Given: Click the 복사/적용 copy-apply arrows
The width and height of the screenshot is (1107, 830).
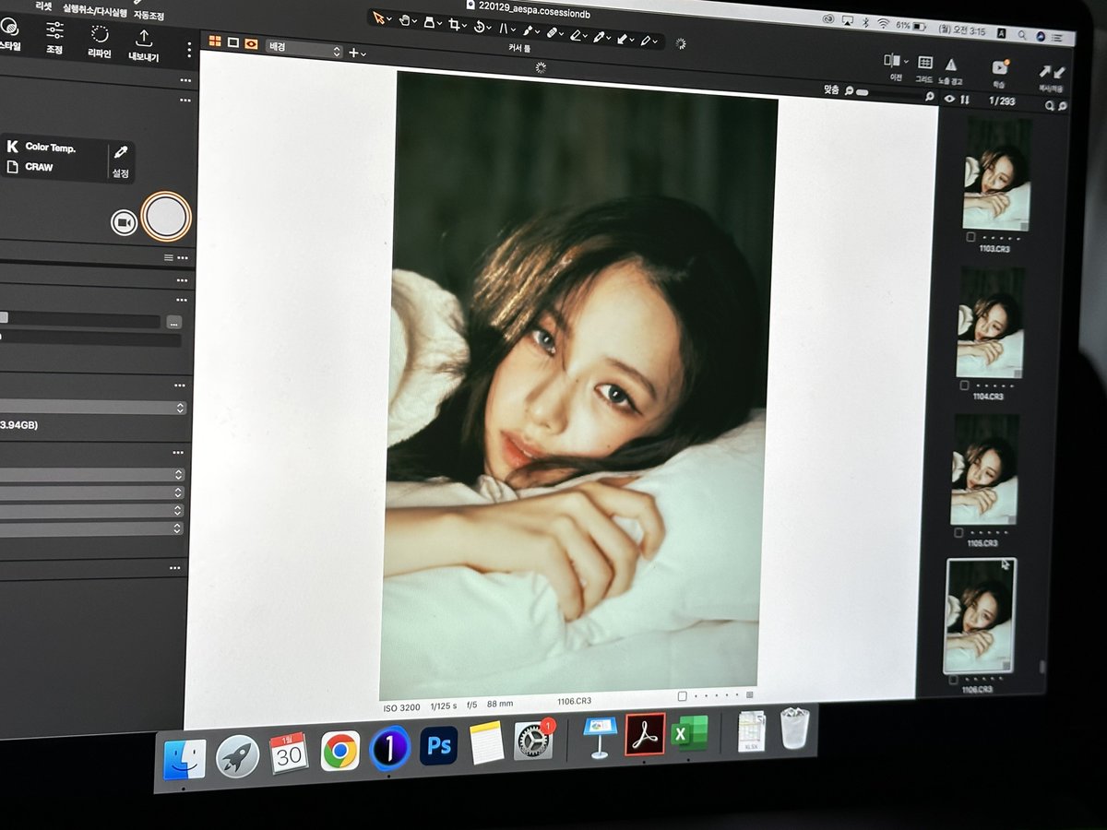Looking at the screenshot, I should click(x=1051, y=76).
